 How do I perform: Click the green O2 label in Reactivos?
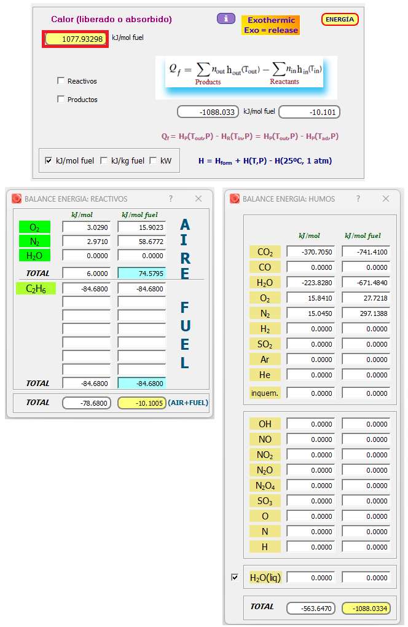pos(34,227)
